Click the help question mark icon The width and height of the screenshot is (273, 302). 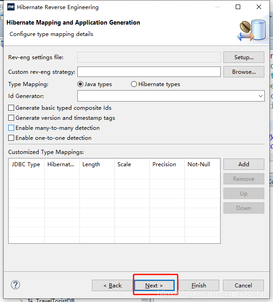(x=15, y=285)
